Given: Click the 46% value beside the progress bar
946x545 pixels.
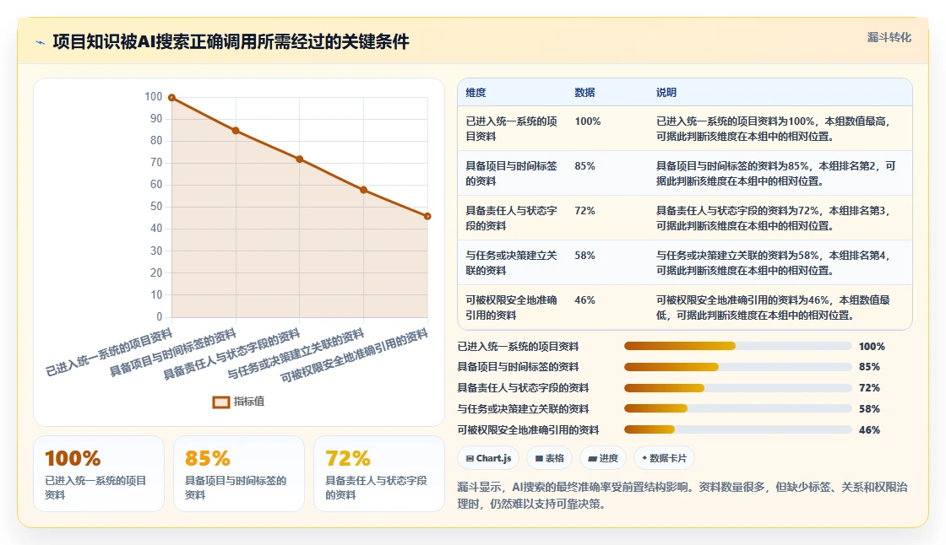Looking at the screenshot, I should coord(869,430).
